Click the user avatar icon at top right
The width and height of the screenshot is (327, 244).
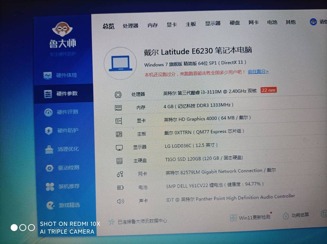pos(313,22)
